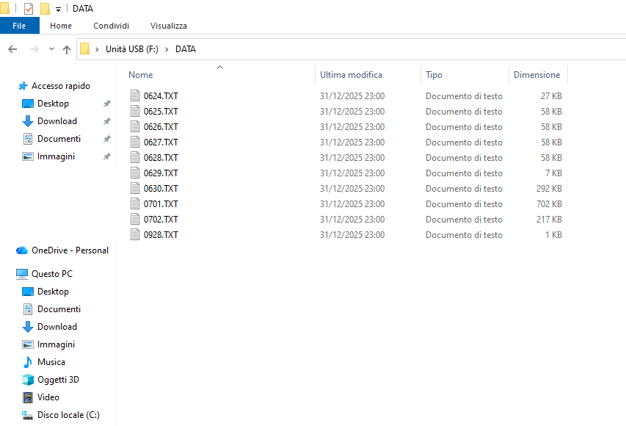The height and width of the screenshot is (426, 626).
Task: Open pinned Download under Accesso rapido
Action: point(57,121)
